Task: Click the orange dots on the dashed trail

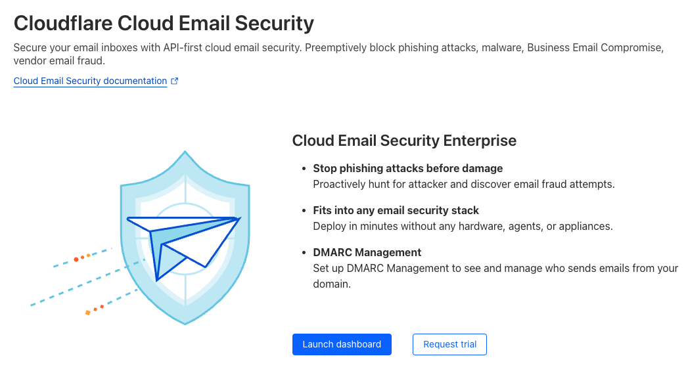Action: click(x=82, y=257)
